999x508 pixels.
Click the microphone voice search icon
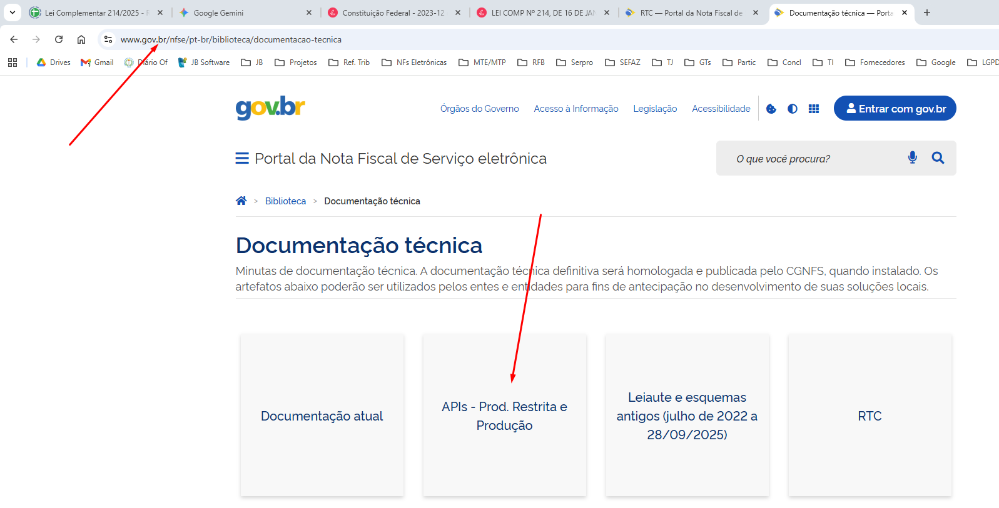912,157
